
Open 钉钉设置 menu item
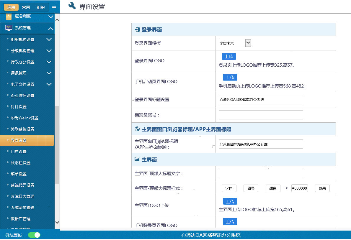(x=19, y=107)
